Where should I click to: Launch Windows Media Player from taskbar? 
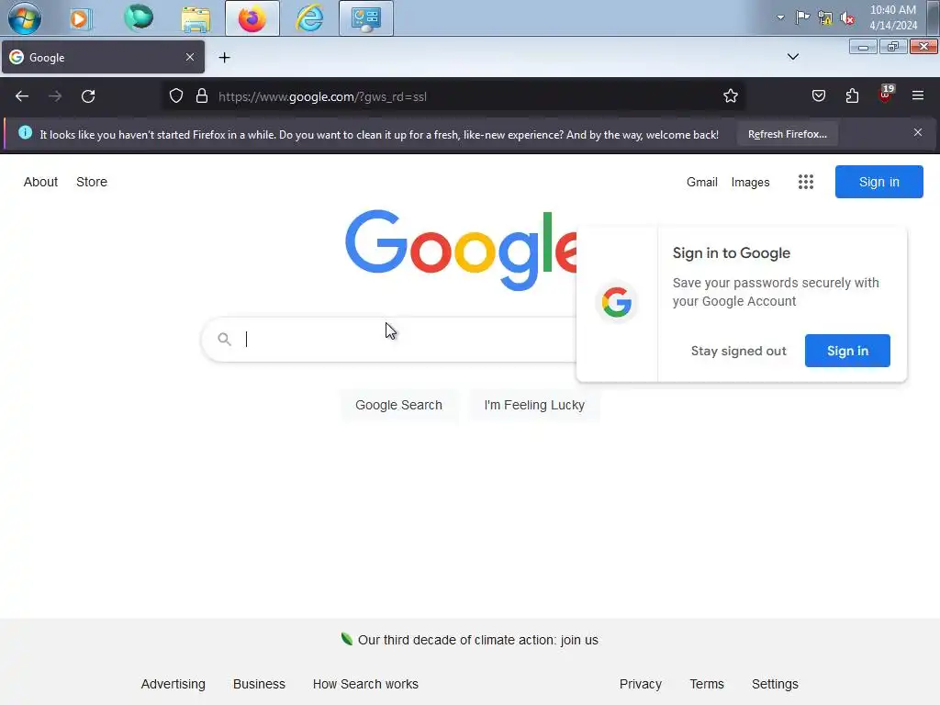80,18
